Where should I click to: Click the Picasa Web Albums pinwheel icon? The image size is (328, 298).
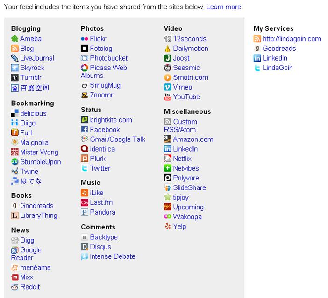[84, 68]
